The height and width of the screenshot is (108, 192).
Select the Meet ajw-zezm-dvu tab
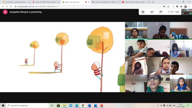75,2
